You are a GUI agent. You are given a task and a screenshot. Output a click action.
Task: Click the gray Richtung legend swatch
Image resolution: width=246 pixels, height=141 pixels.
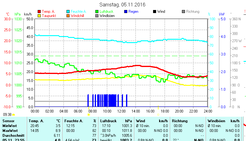(x=183, y=12)
